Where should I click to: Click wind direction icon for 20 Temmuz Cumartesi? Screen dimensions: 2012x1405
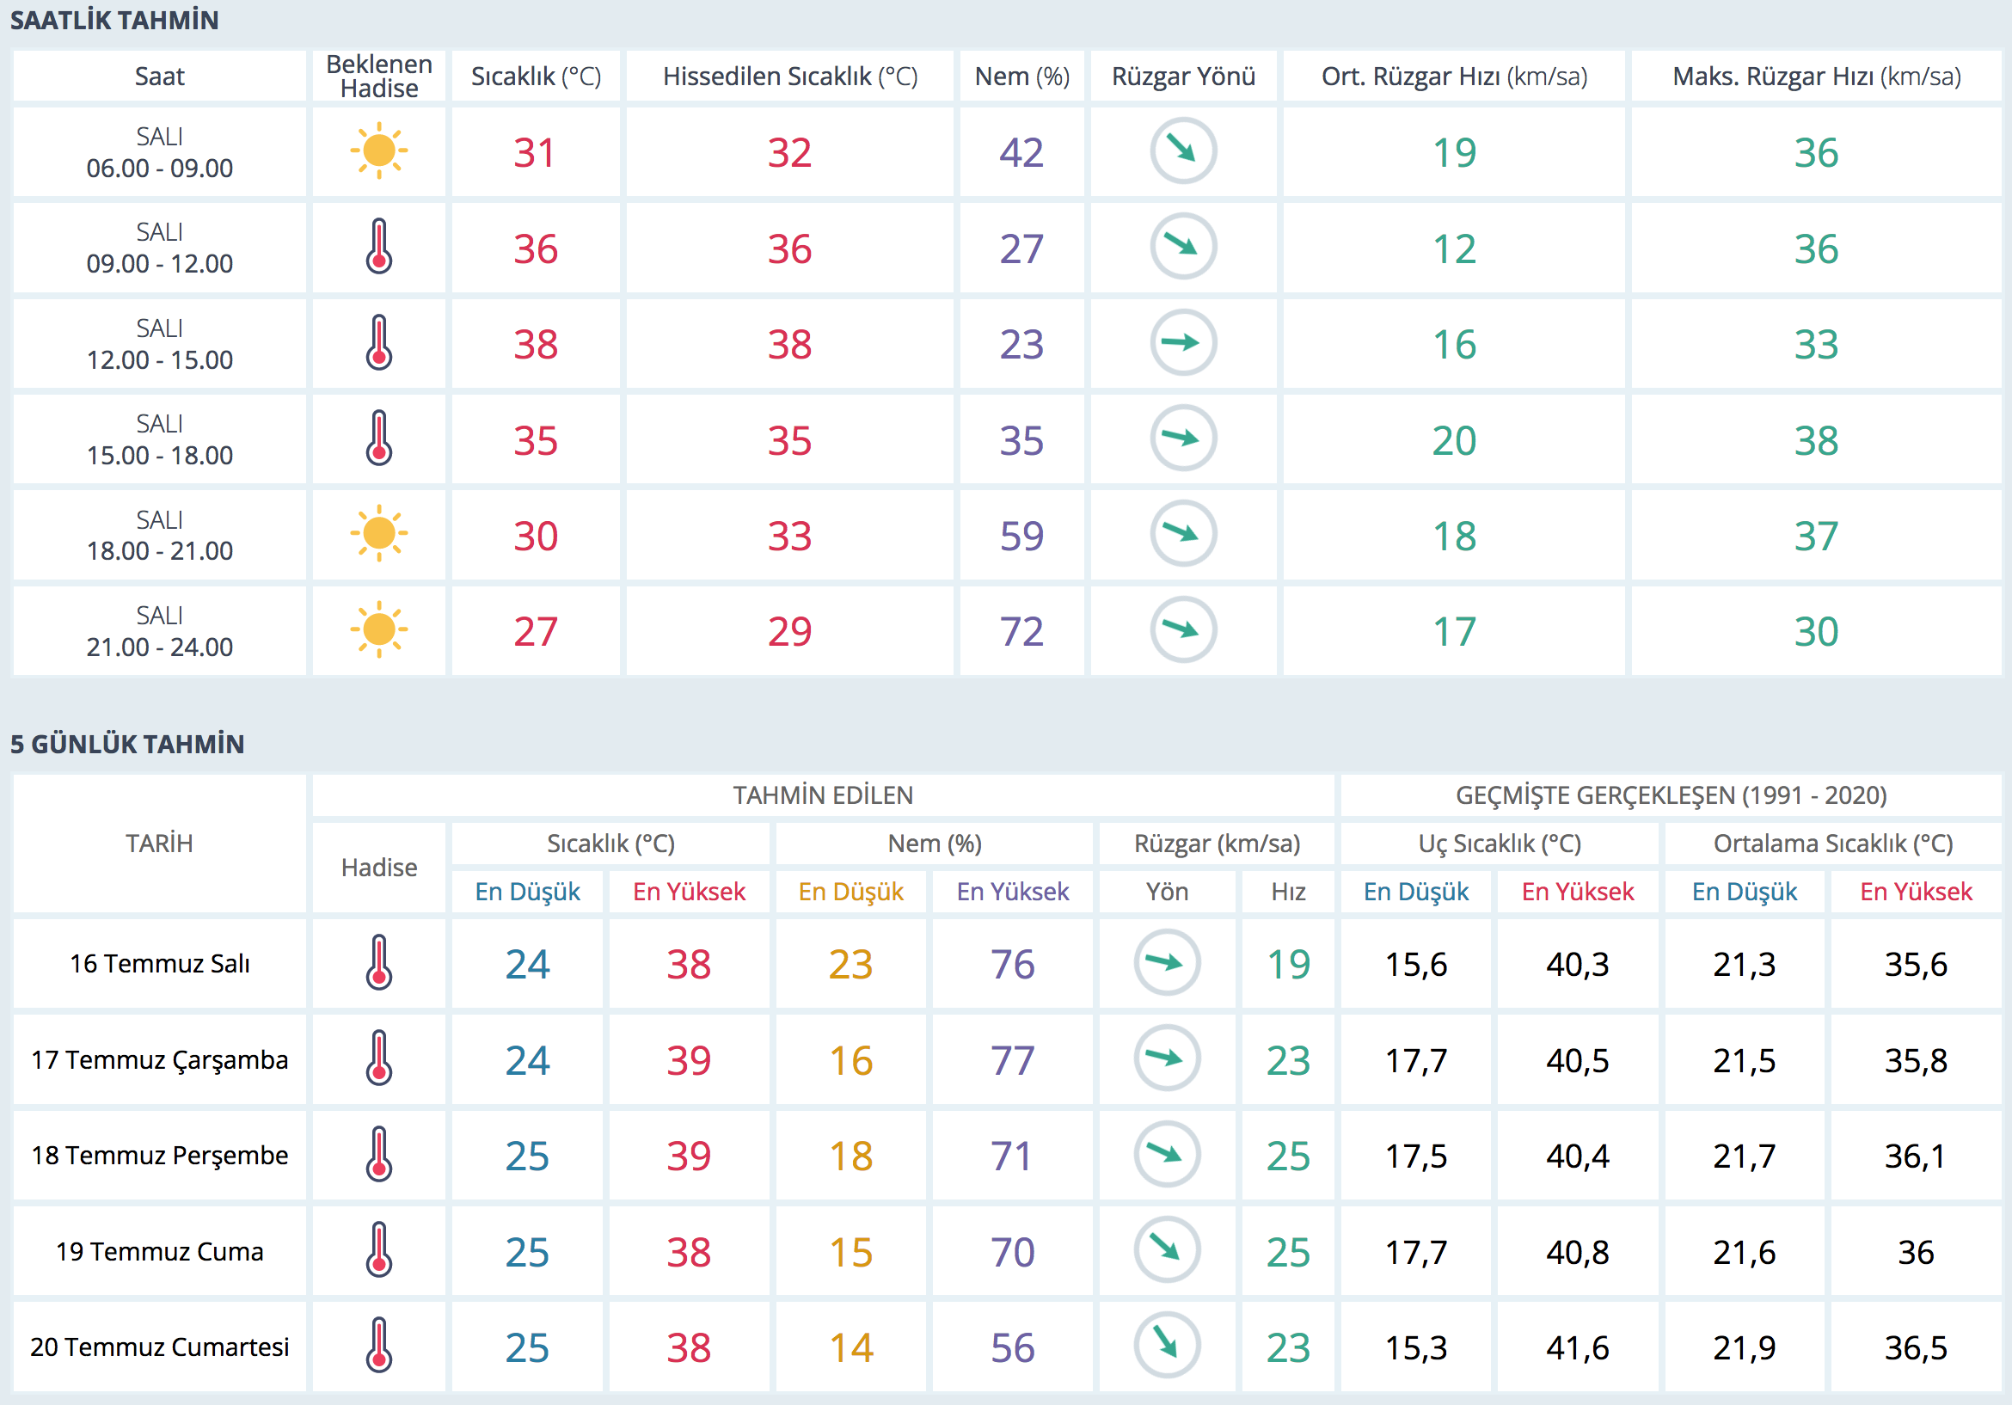(1167, 1346)
